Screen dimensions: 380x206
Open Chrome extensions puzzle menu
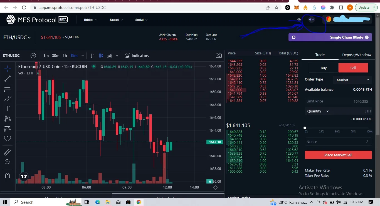point(332,7)
